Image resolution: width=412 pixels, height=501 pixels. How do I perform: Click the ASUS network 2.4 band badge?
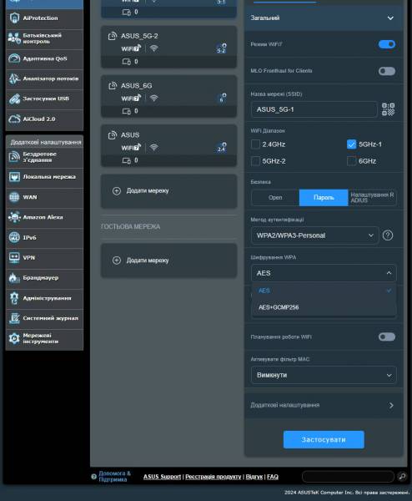point(222,147)
